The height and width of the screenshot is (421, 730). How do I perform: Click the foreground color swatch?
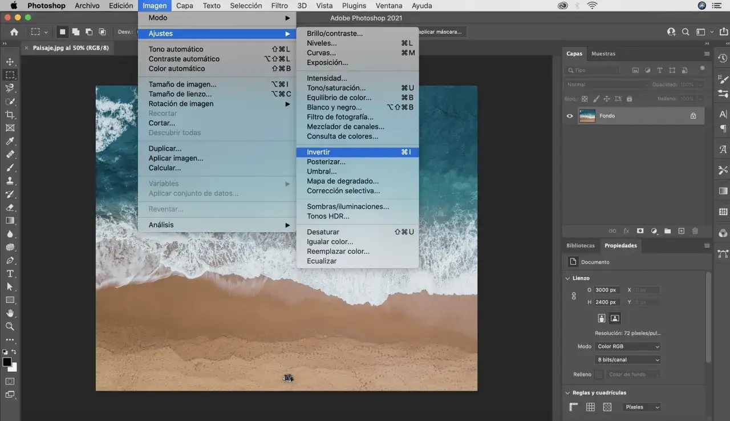(x=7, y=362)
